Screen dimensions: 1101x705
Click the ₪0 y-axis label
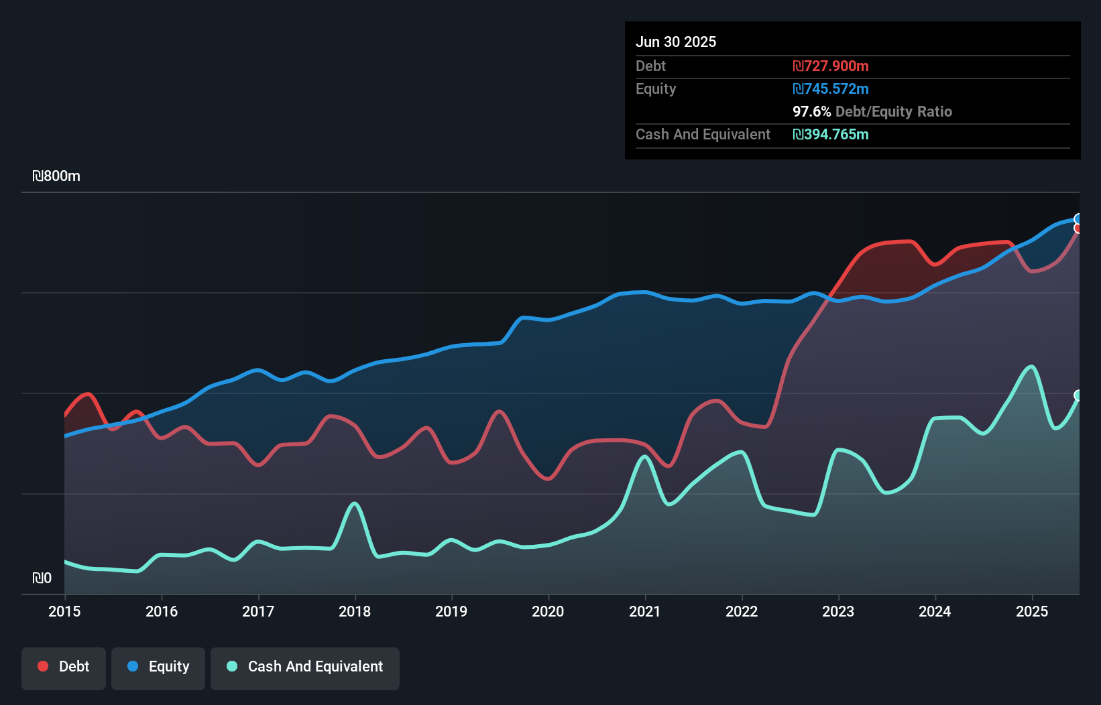tap(42, 578)
